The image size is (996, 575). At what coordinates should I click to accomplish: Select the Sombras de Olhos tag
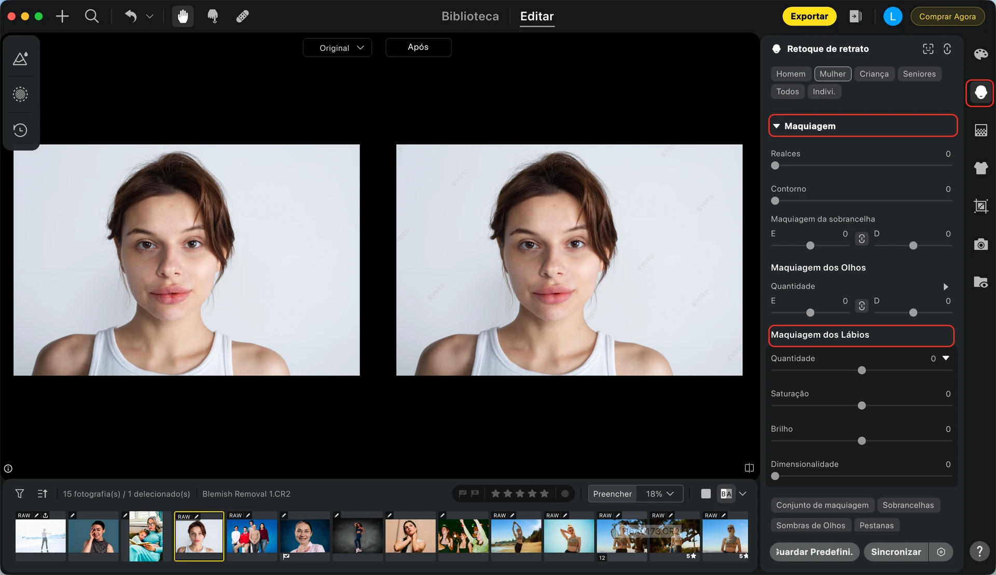click(x=810, y=525)
